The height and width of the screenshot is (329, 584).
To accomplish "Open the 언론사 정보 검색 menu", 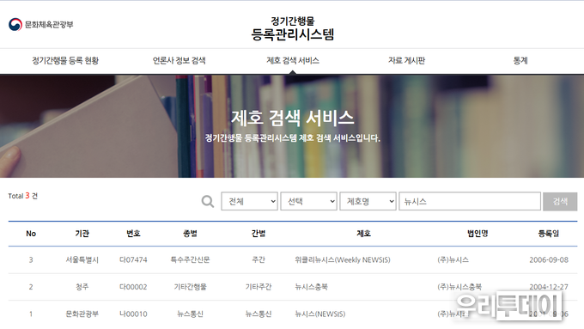I will pyautogui.click(x=179, y=60).
